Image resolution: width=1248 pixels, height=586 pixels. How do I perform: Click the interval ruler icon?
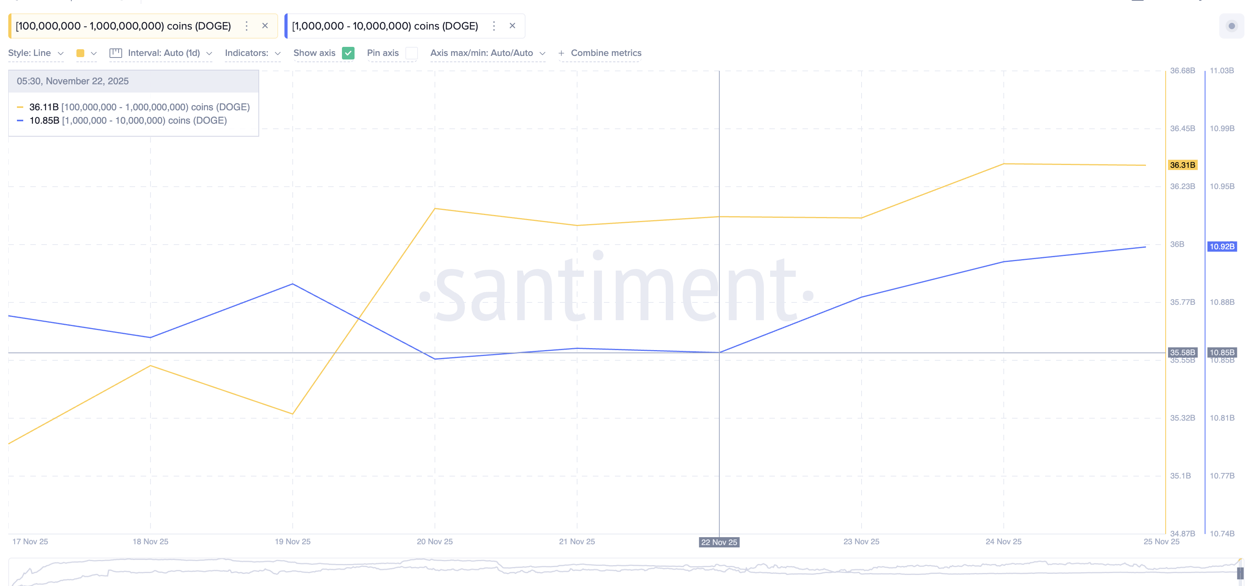[x=115, y=53]
